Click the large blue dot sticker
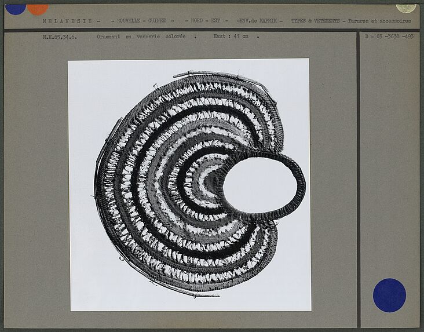Viewport: 424px width, 332px height. [x=389, y=295]
